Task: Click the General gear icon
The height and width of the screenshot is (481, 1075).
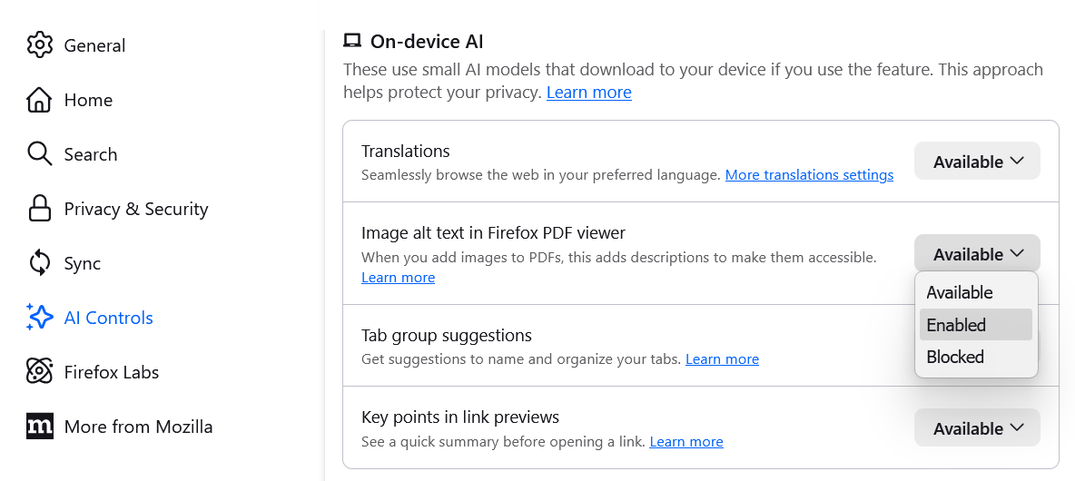Action: [40, 45]
